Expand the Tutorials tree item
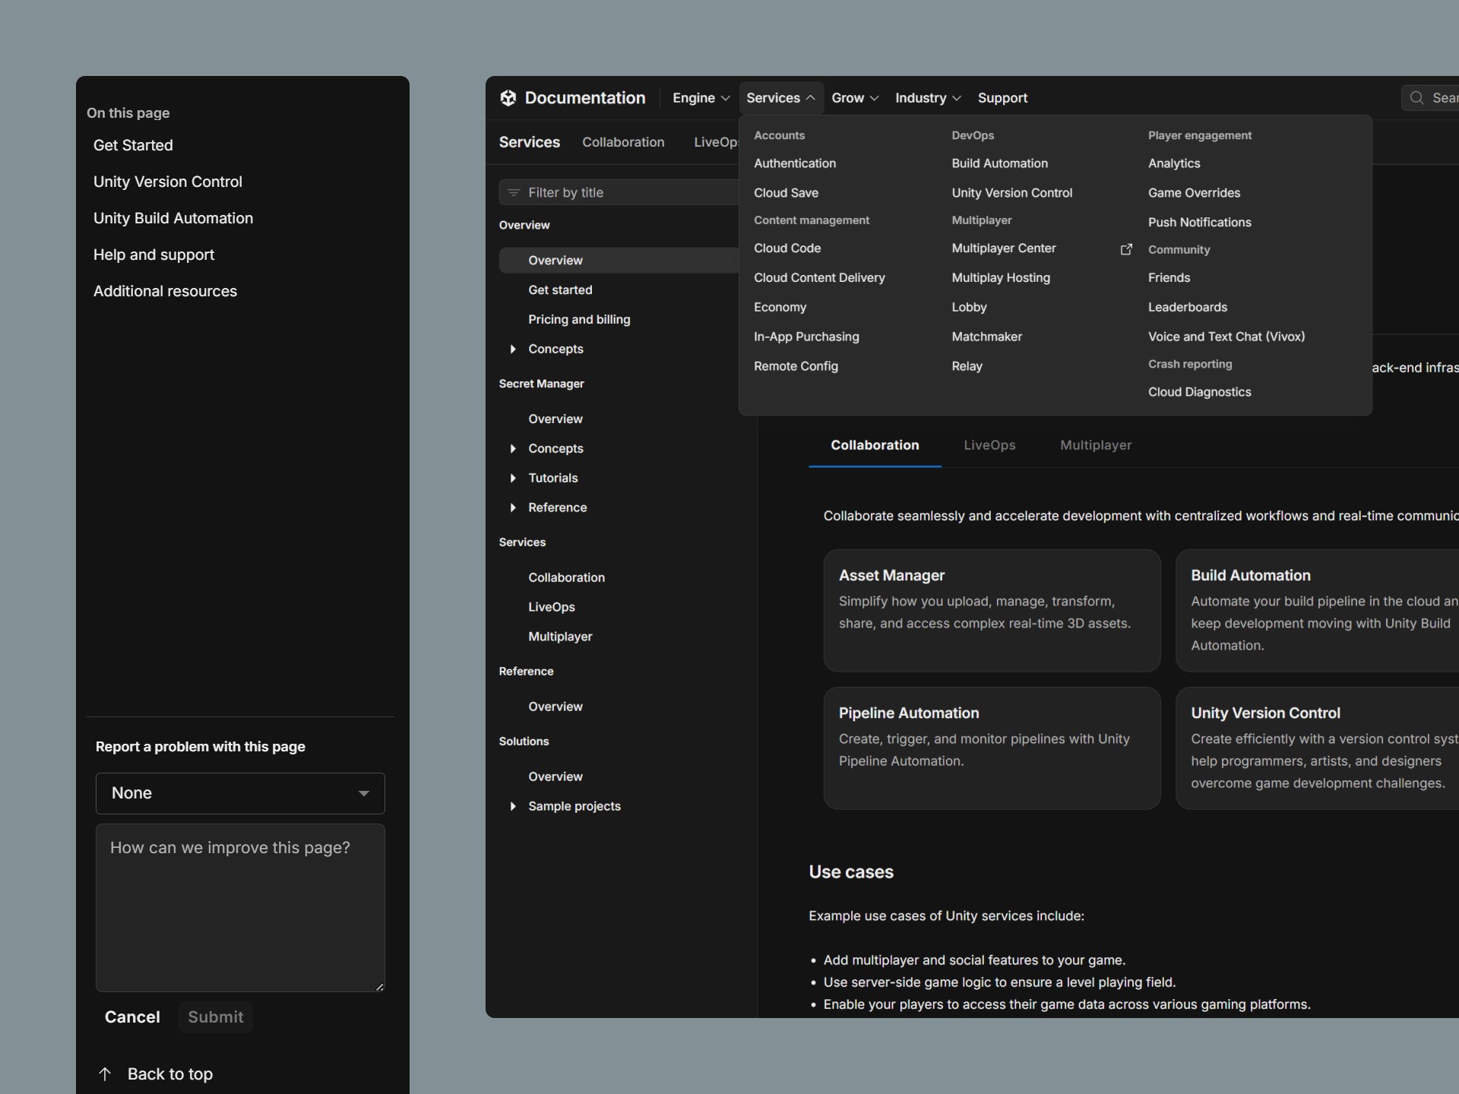 click(x=513, y=479)
